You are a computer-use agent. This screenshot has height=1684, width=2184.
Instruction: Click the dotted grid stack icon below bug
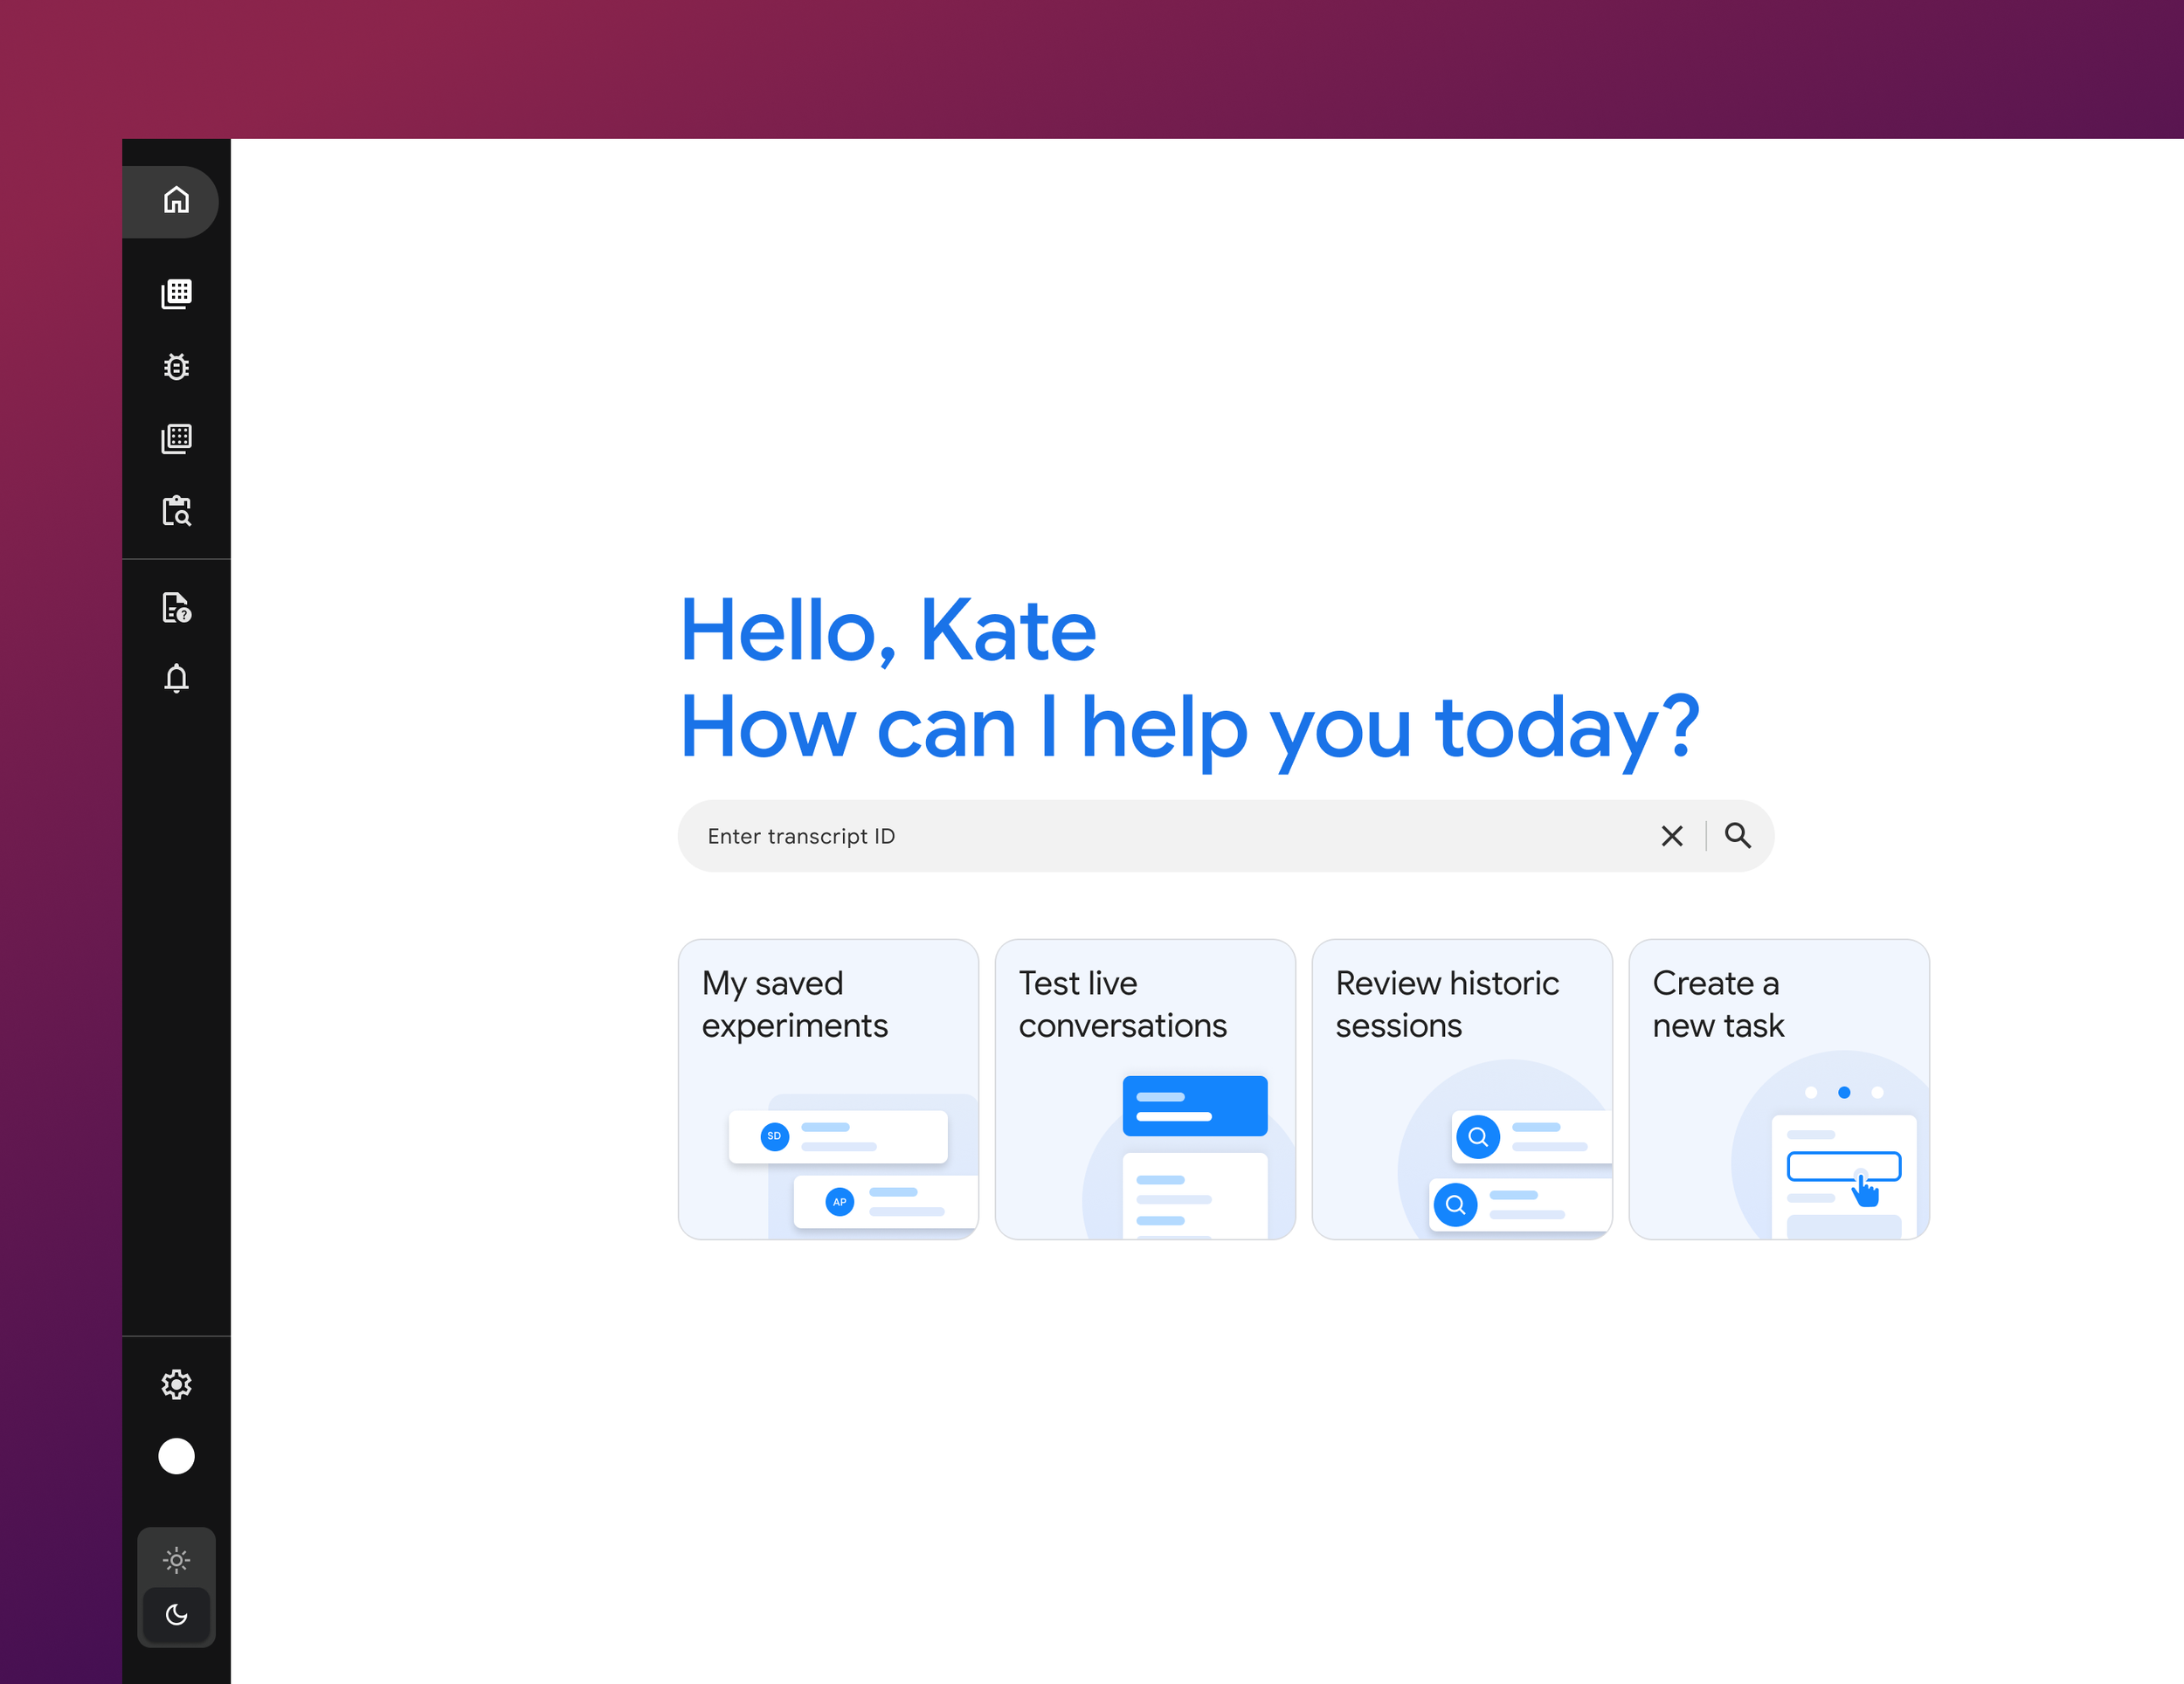pyautogui.click(x=176, y=438)
